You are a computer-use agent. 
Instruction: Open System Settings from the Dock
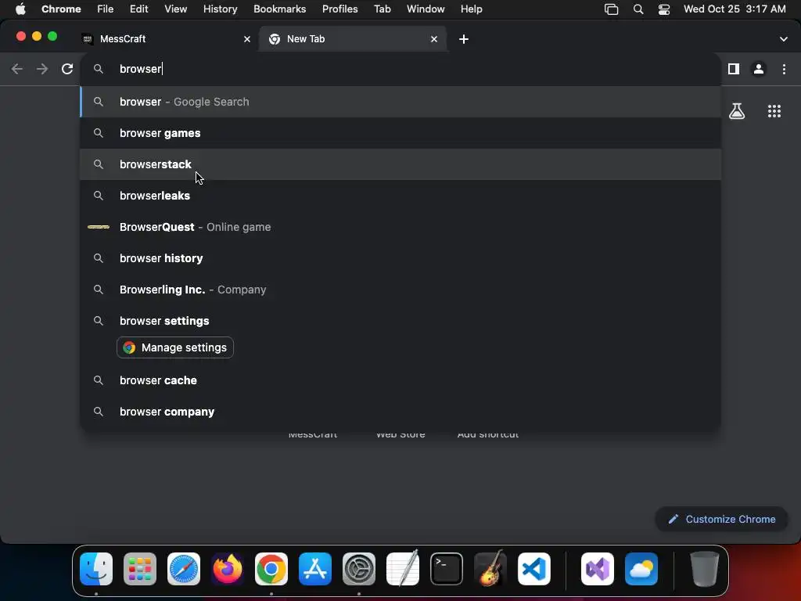[358, 568]
